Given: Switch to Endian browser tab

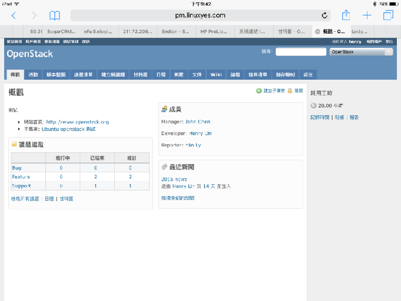Looking at the screenshot, I should [175, 31].
